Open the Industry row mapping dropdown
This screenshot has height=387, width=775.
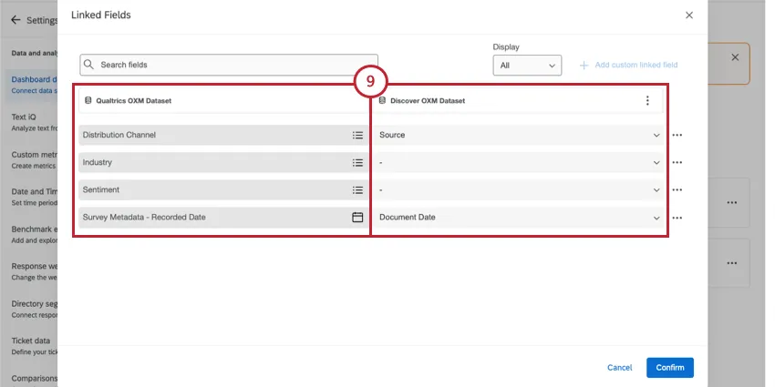coord(519,162)
